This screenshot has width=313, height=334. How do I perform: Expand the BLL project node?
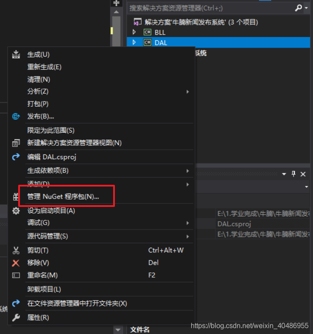134,32
